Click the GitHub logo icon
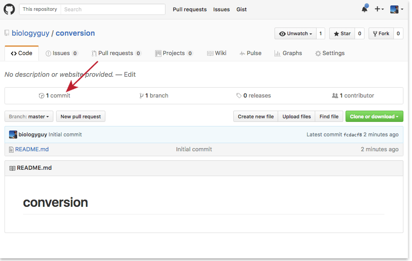Image resolution: width=412 pixels, height=261 pixels. coord(9,9)
